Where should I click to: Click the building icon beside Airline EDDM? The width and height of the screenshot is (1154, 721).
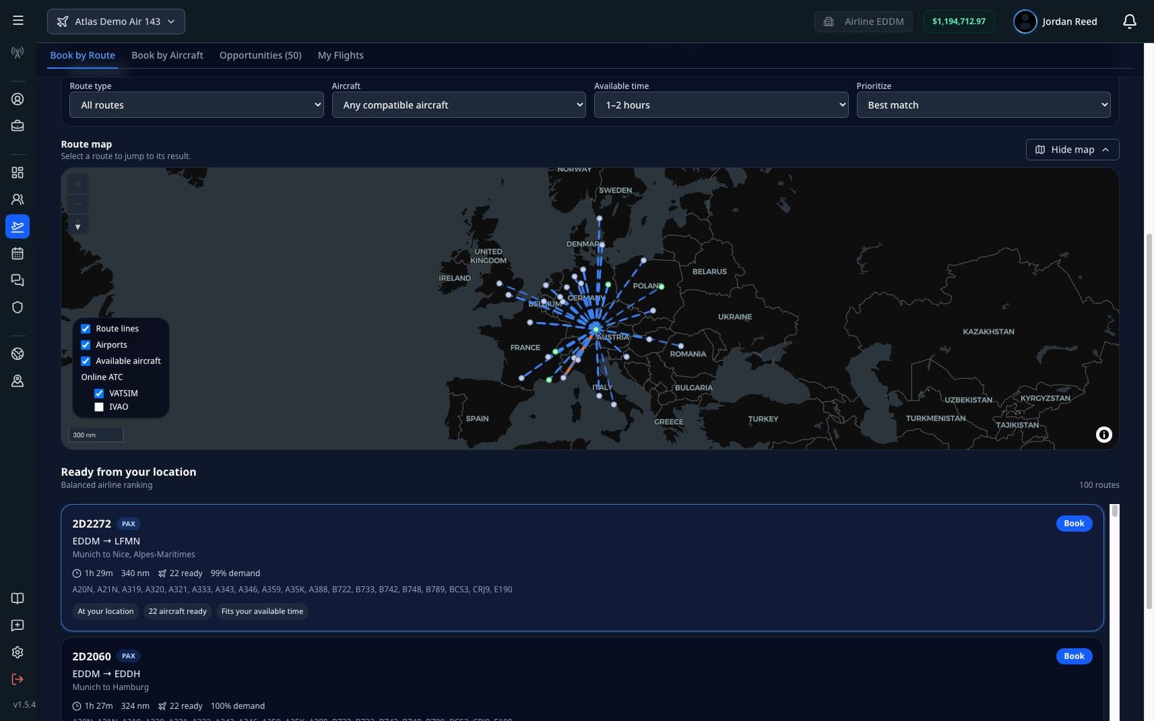coord(829,22)
